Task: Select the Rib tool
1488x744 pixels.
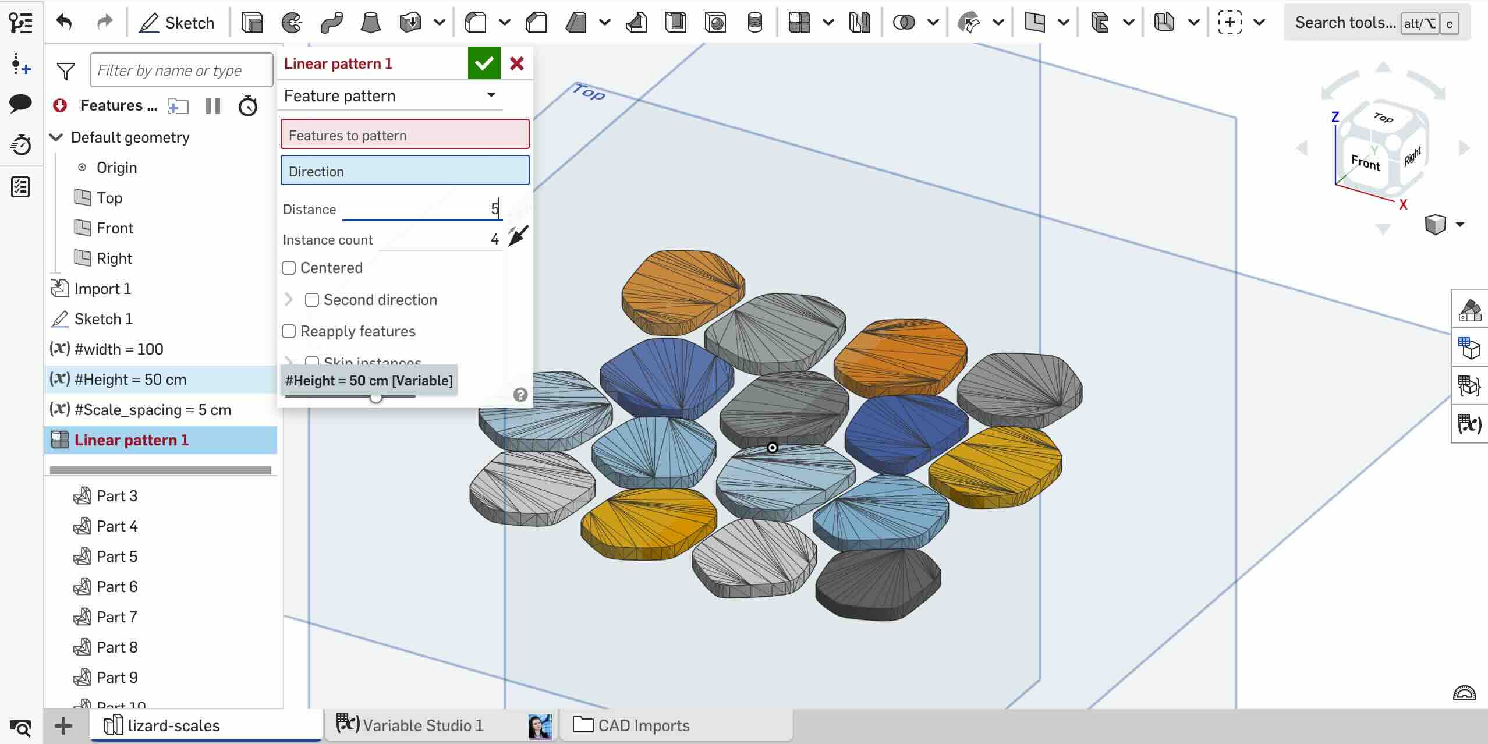Action: [x=636, y=23]
